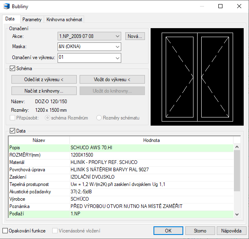Click Odečíst z výkresu button
The image size is (249, 239).
pyautogui.click(x=44, y=80)
